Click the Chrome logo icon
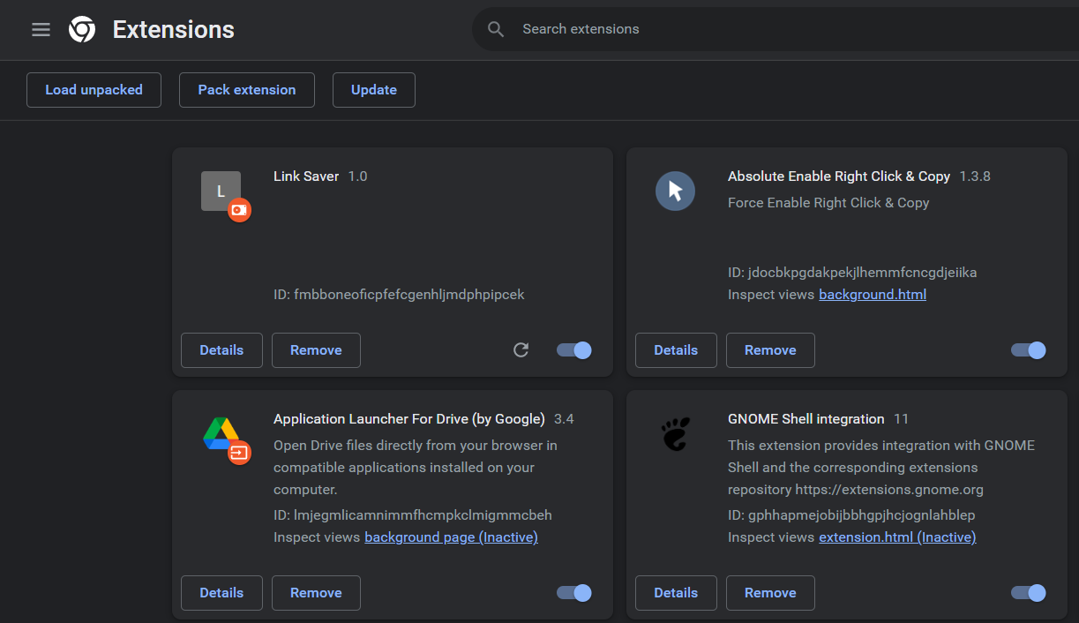Image resolution: width=1079 pixels, height=623 pixels. click(x=82, y=29)
